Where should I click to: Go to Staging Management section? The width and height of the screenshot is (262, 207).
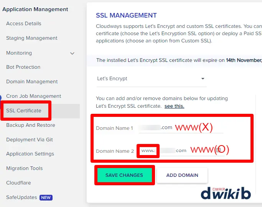coord(32,38)
